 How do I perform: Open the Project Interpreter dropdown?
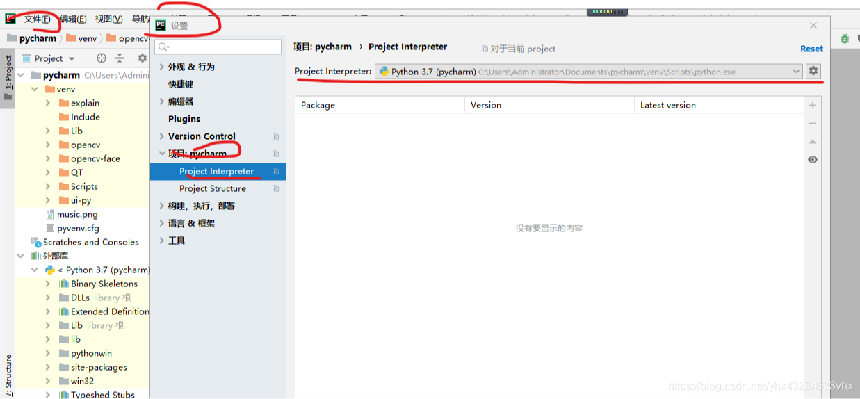point(797,71)
